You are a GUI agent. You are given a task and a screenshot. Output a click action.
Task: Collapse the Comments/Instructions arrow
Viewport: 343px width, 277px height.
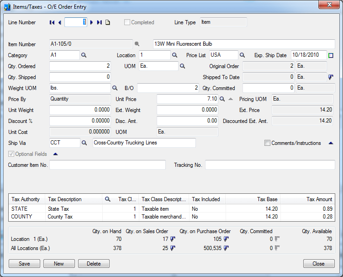pyautogui.click(x=331, y=143)
